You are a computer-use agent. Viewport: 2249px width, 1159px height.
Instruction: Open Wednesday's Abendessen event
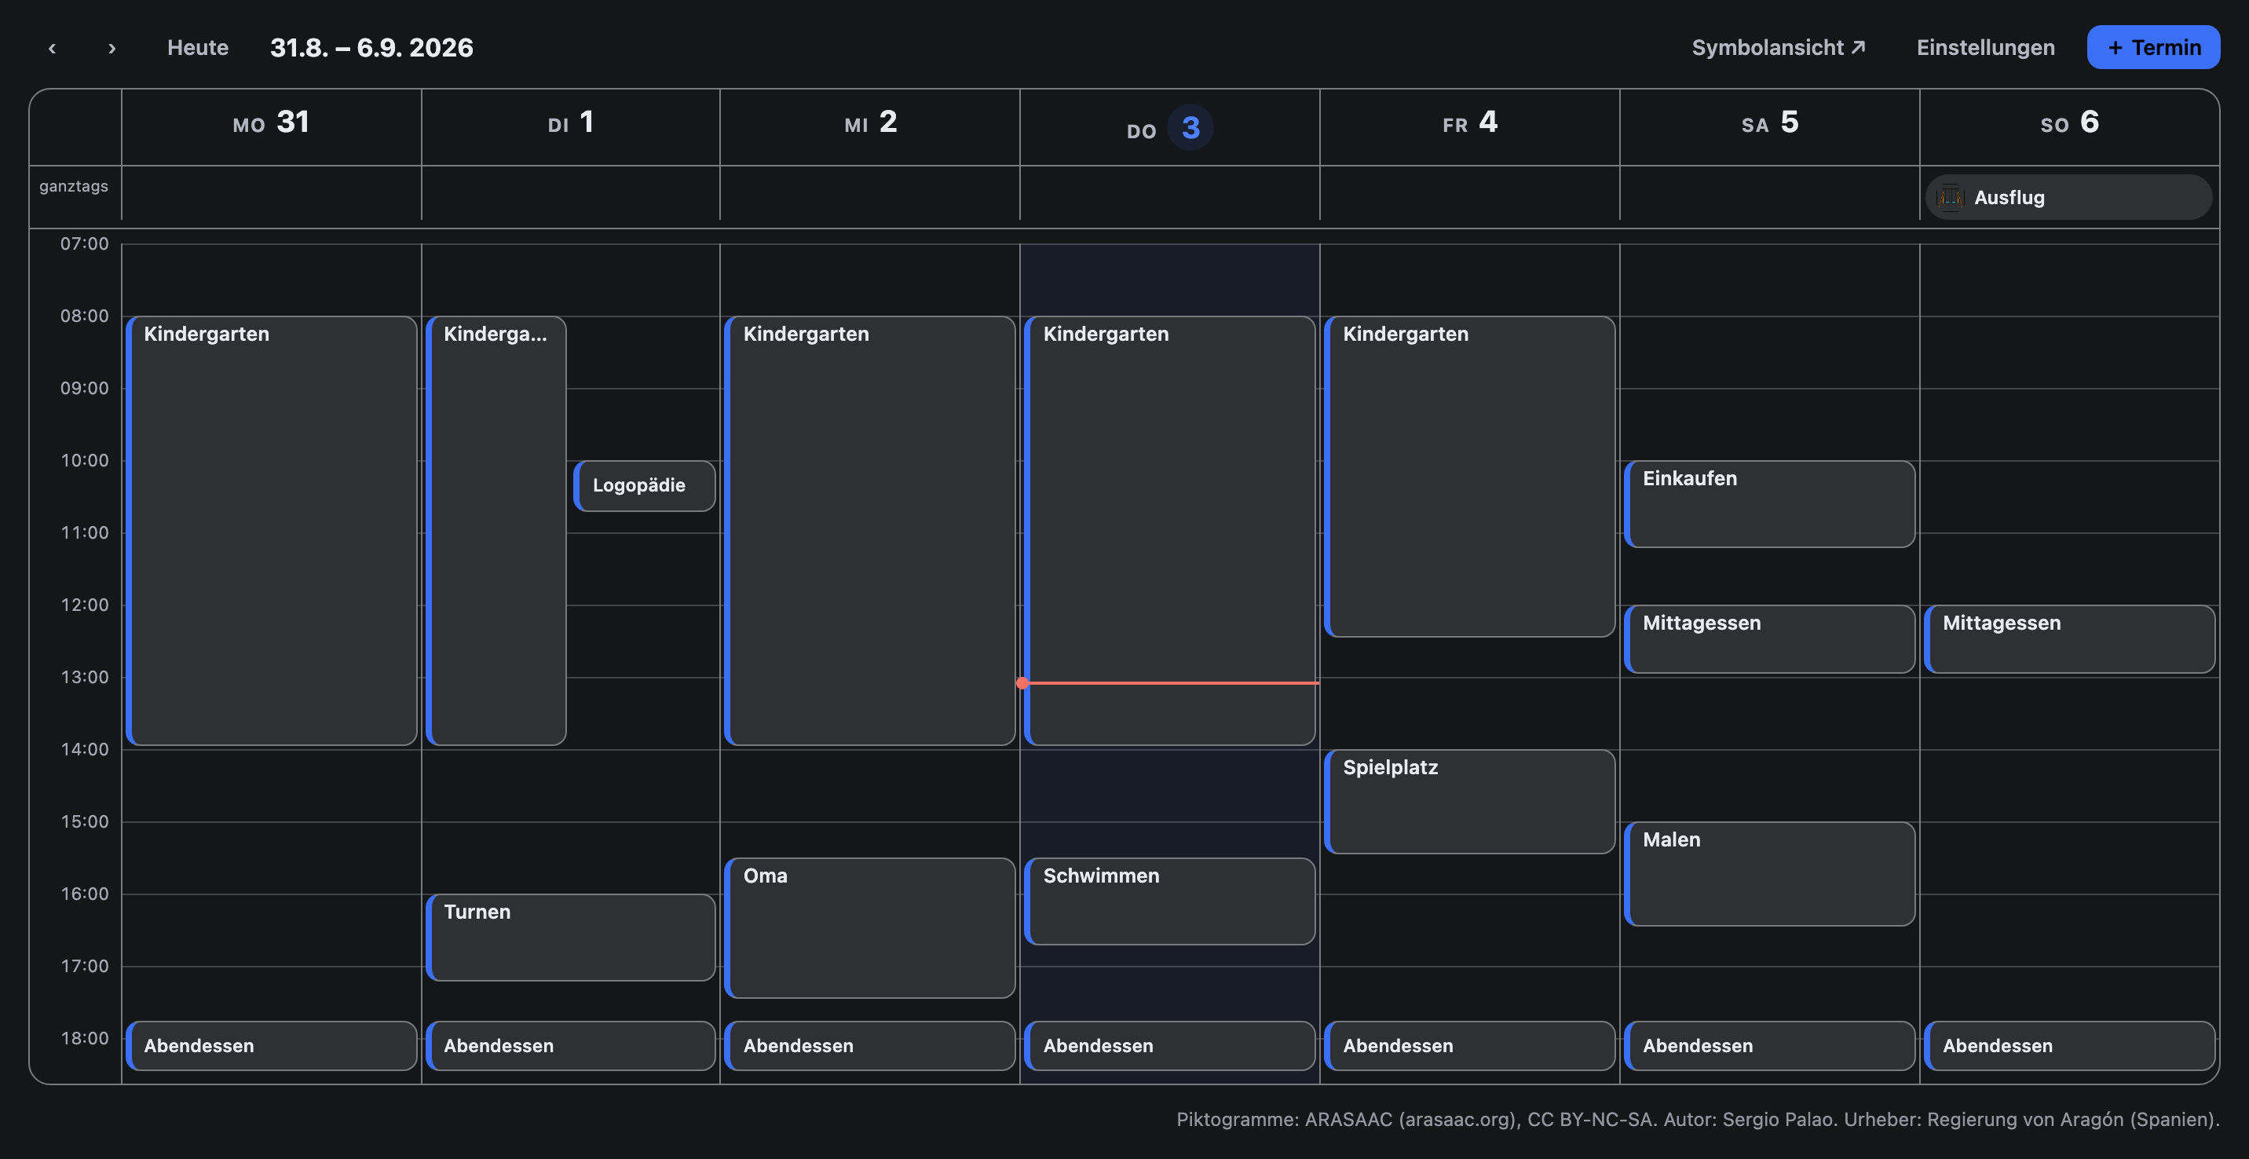869,1046
